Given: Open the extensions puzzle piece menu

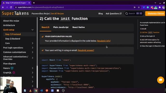Looking at the screenshot, I should click(160, 7).
